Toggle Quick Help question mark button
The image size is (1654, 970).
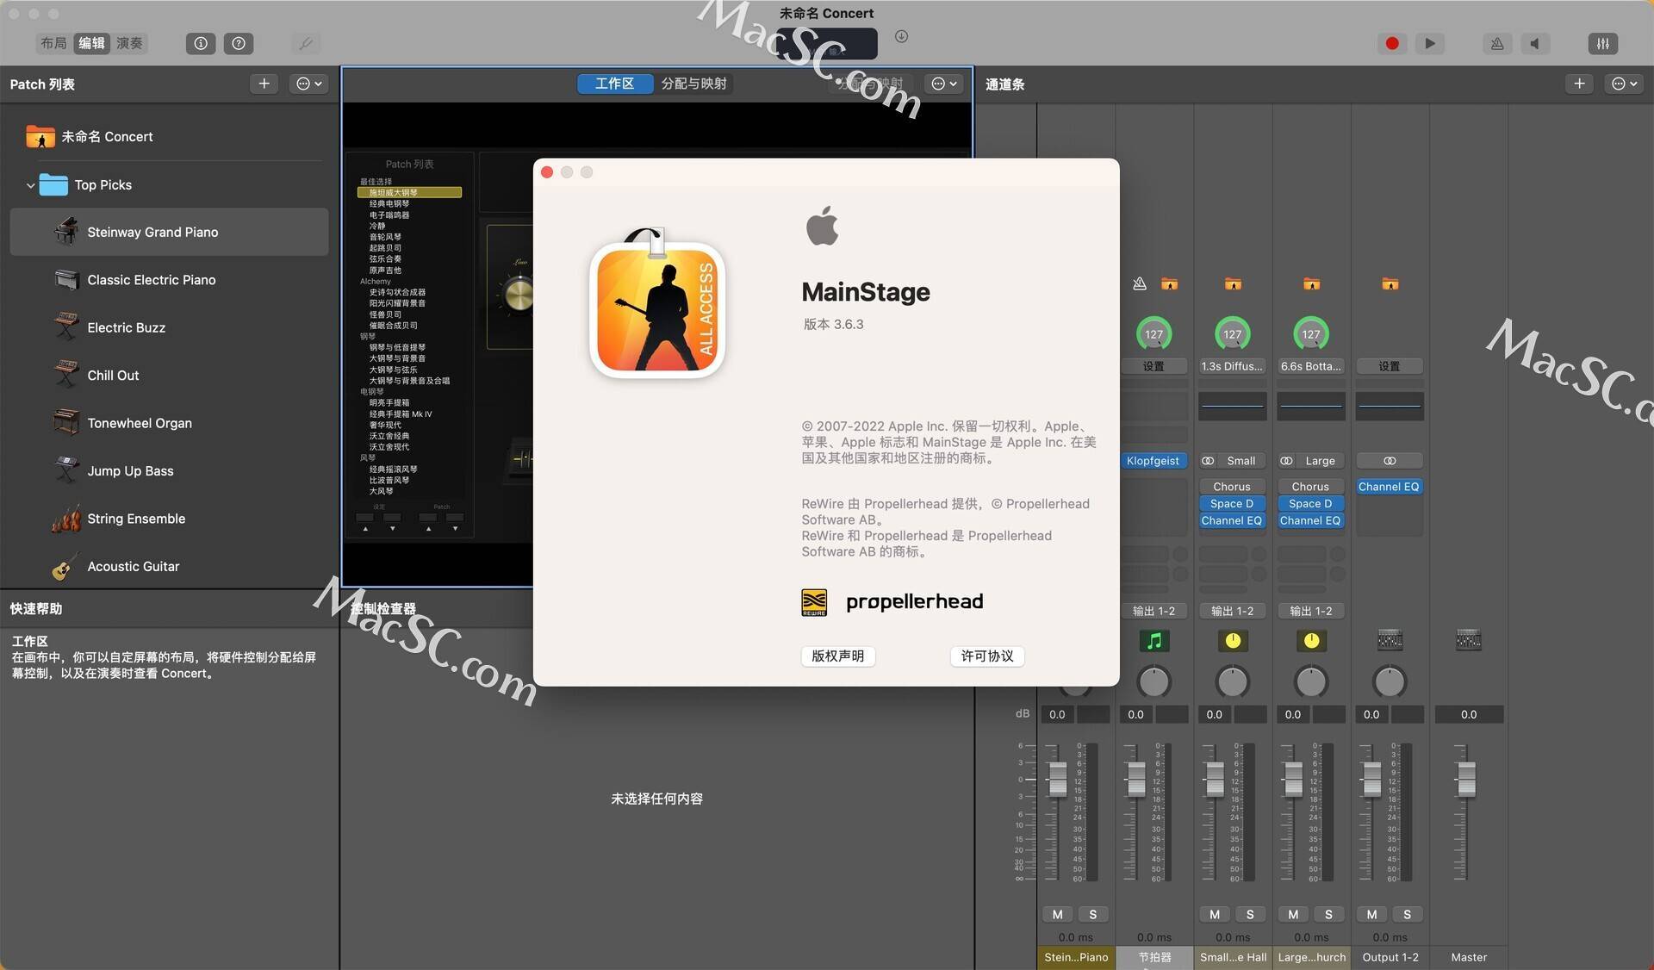coord(239,43)
